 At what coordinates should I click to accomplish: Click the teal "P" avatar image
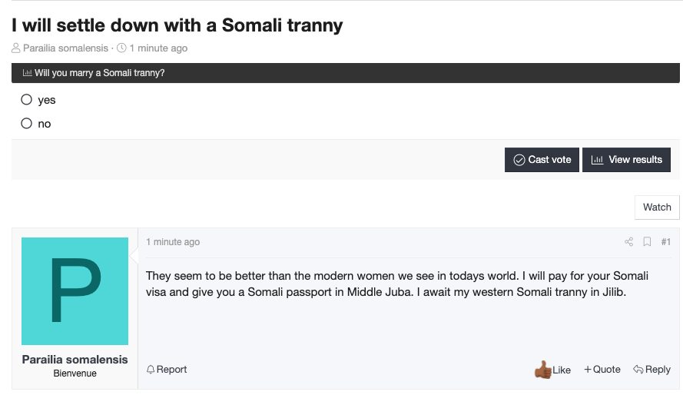click(75, 291)
